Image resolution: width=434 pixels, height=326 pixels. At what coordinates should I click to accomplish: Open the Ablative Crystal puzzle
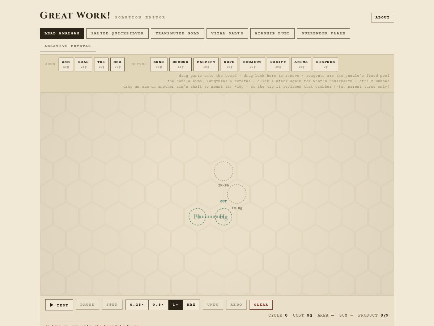coord(68,46)
